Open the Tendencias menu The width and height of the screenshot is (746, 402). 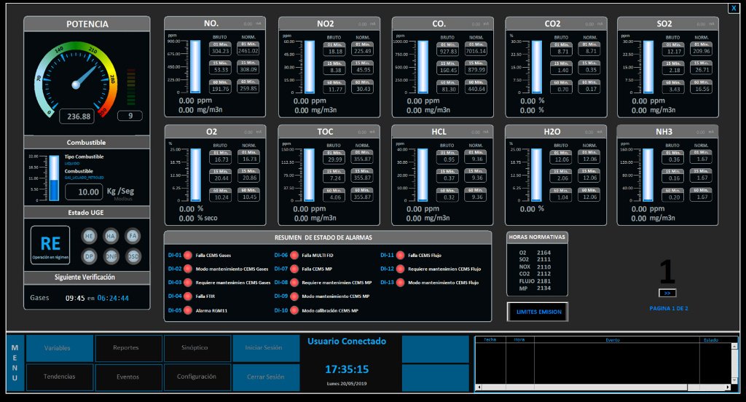pos(60,377)
